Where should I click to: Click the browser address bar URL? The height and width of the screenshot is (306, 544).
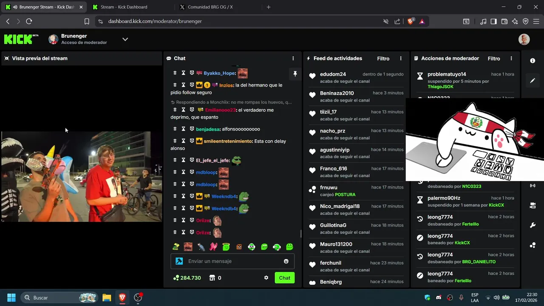pyautogui.click(x=155, y=21)
